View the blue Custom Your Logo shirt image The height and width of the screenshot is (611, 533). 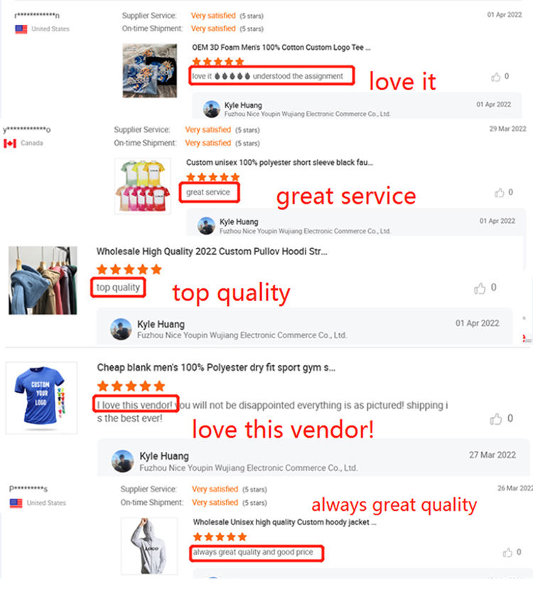[x=41, y=398]
